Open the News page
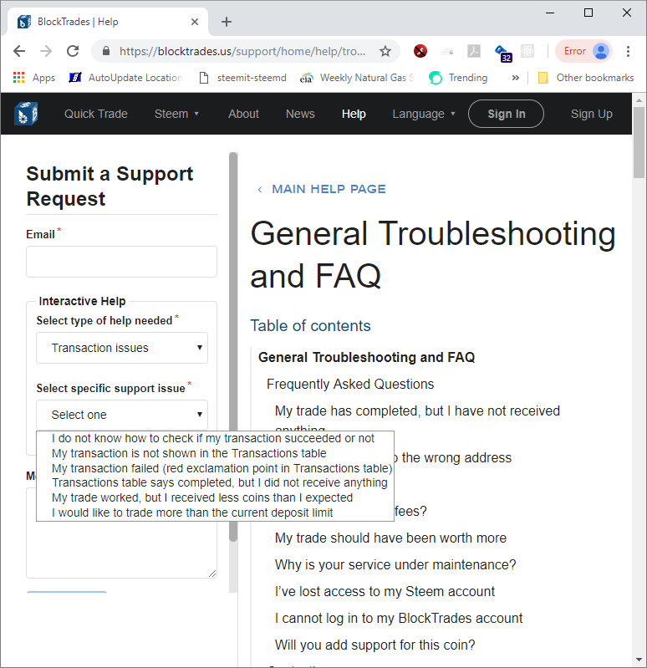 [x=300, y=114]
